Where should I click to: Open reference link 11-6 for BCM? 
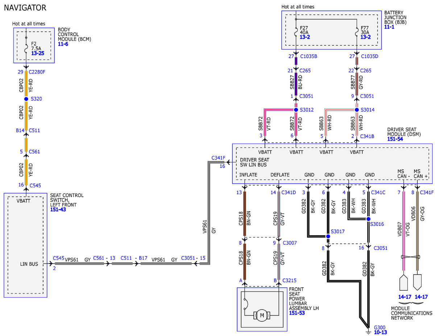[x=63, y=44]
